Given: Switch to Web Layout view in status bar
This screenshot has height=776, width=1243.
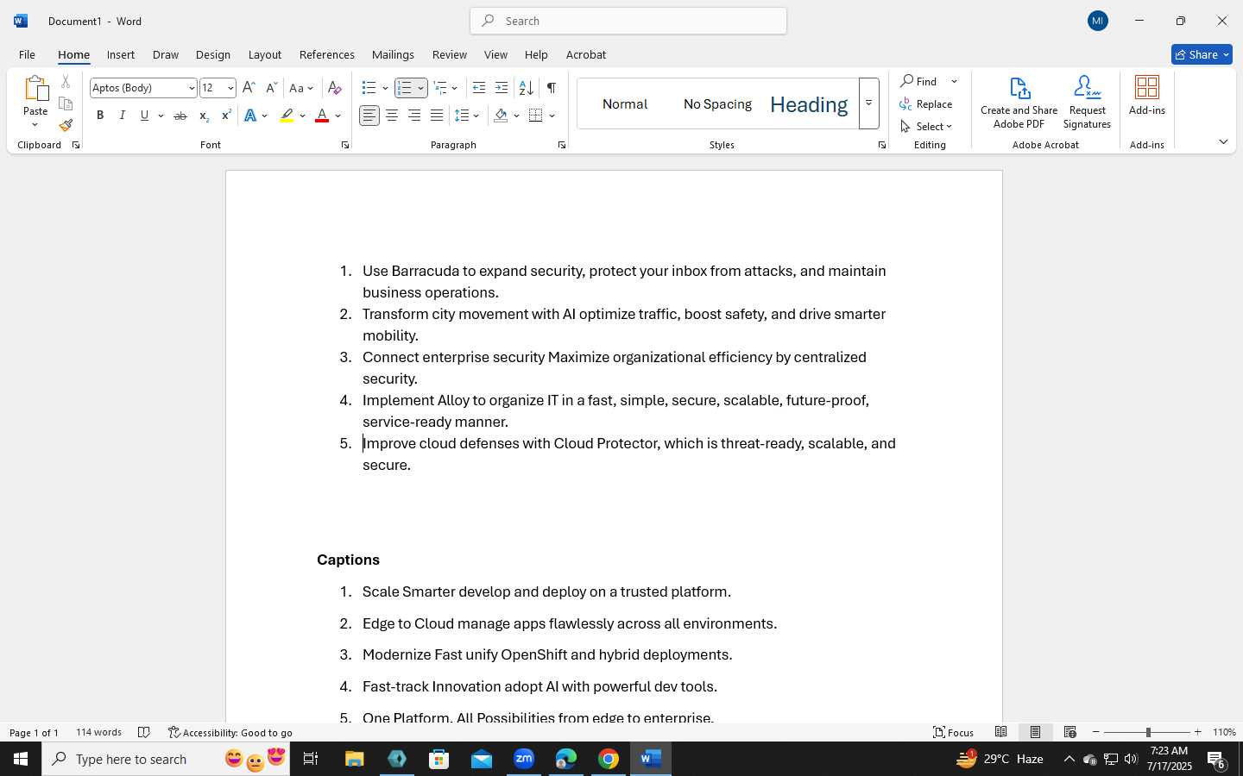Looking at the screenshot, I should (1070, 732).
